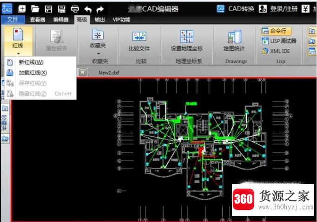Close the document tab with X button
Screen dimensions: 317x222
coord(83,72)
